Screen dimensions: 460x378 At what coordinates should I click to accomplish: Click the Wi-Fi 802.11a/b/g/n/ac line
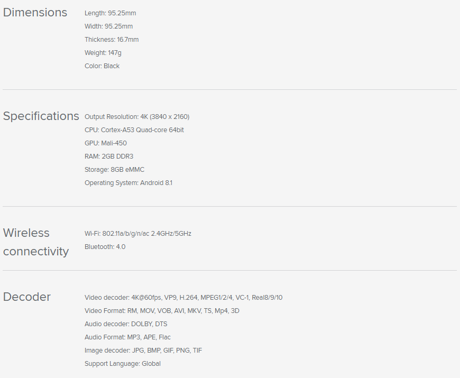coord(138,234)
